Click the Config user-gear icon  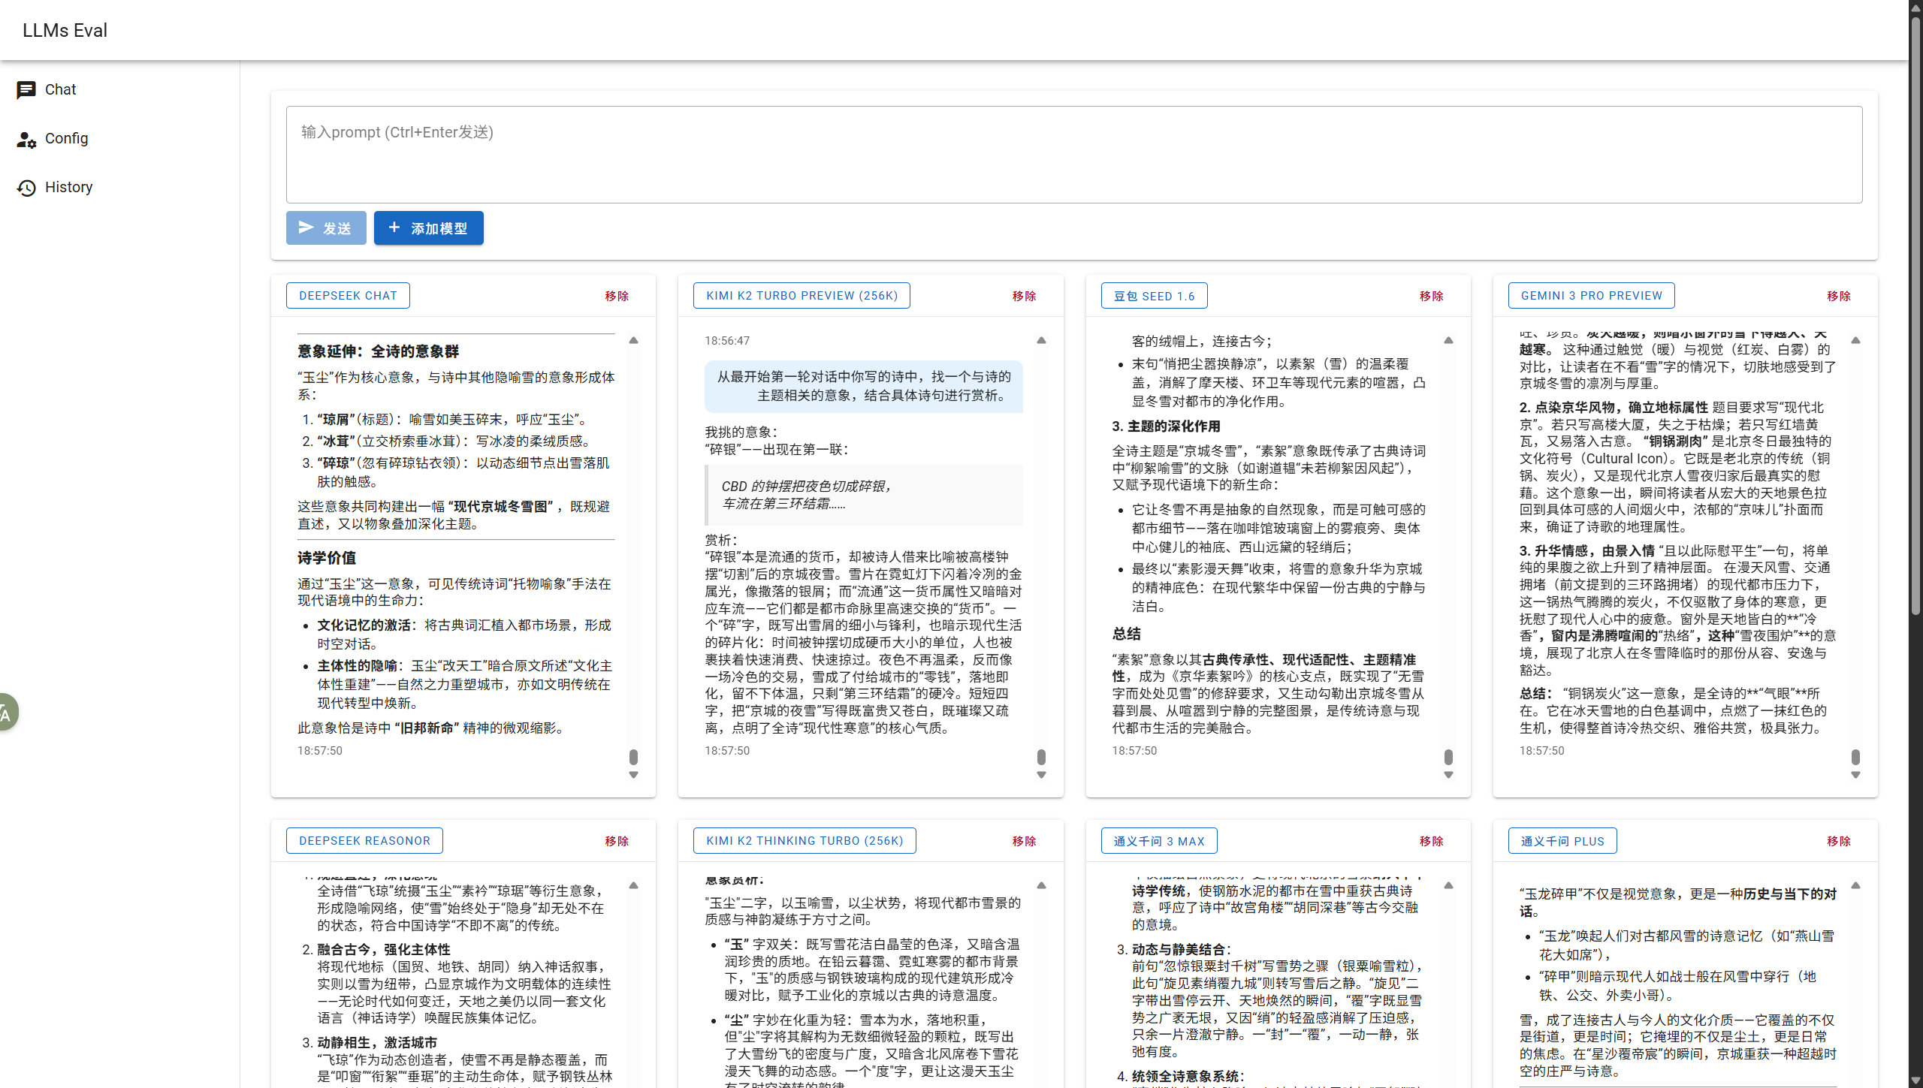[x=26, y=139]
